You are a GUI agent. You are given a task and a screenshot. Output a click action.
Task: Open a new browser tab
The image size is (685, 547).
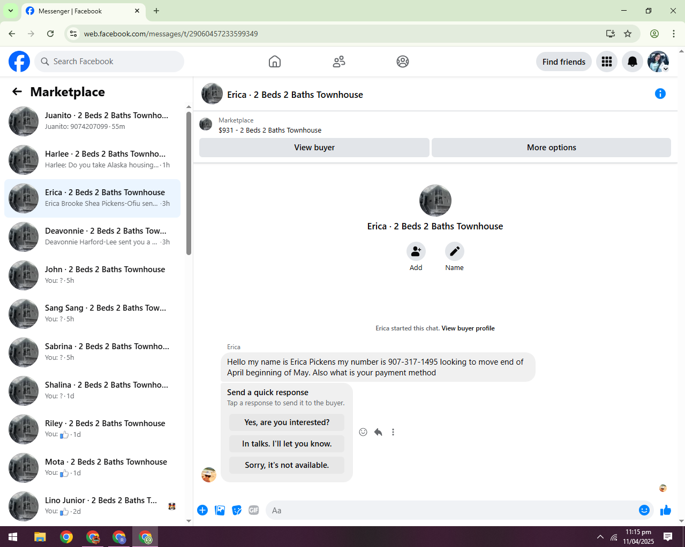point(156,11)
